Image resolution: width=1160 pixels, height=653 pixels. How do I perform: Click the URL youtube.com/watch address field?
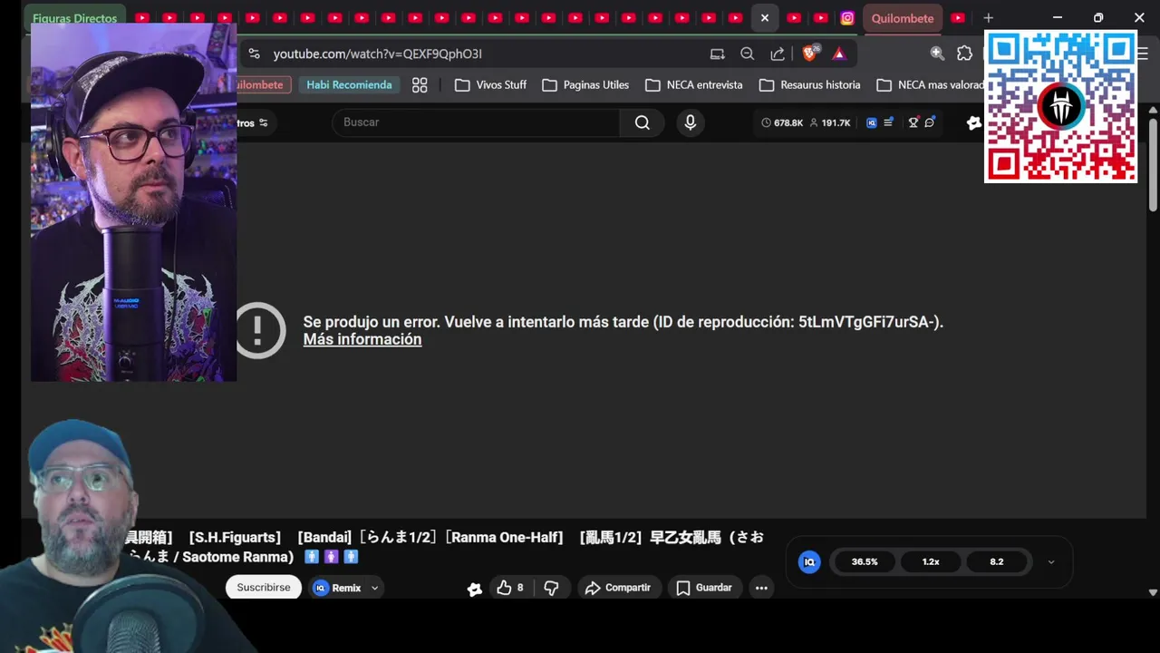point(378,54)
